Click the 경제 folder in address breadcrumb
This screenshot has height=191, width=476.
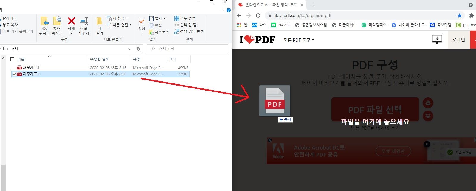pos(15,49)
